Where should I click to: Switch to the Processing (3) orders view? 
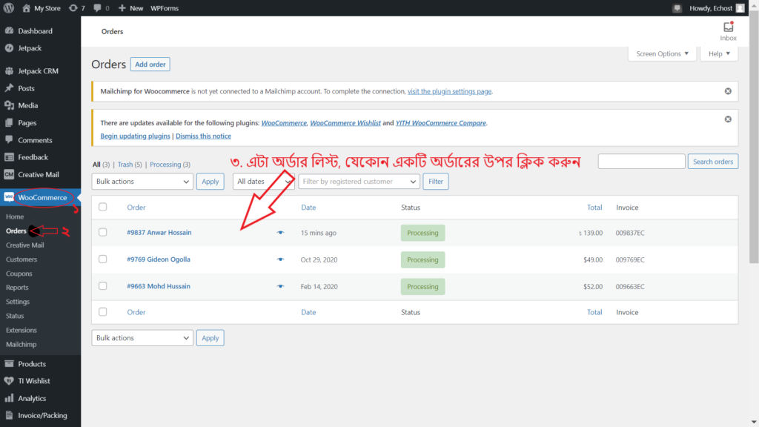(x=170, y=165)
